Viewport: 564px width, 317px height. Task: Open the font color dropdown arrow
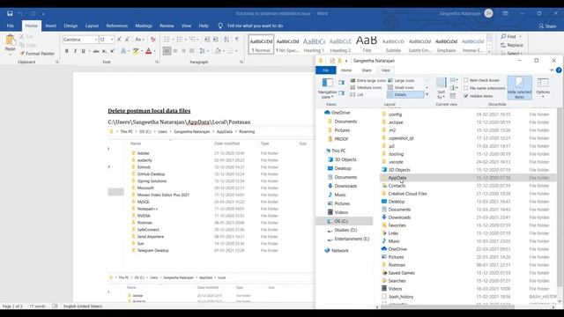154,51
